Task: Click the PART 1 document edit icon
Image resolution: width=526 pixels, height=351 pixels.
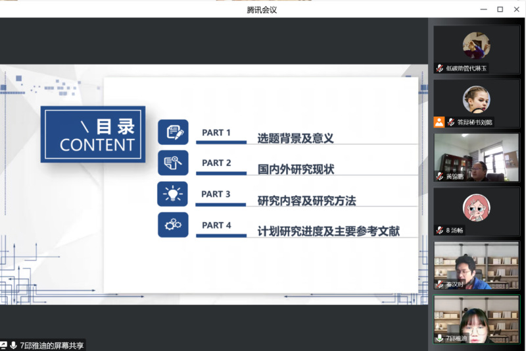Action: point(173,132)
